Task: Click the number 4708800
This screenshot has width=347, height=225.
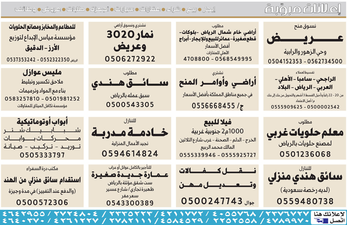Action: tap(197, 59)
